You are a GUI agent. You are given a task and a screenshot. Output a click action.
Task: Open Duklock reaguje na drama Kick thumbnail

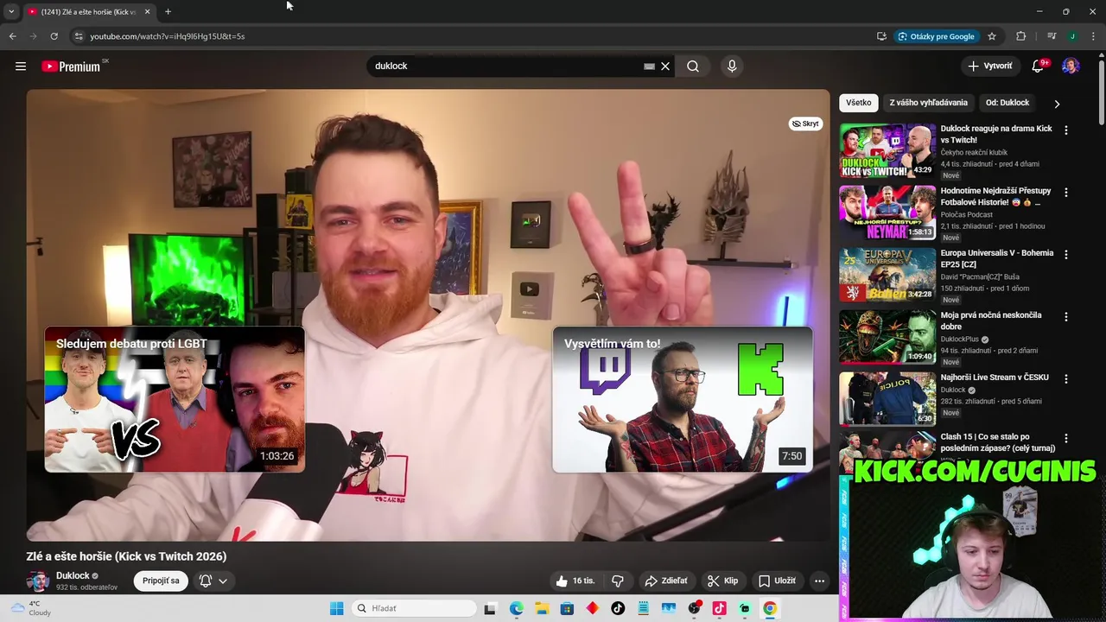[887, 150]
